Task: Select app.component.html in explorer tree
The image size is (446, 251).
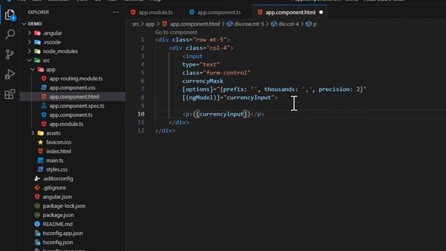Action: (x=72, y=97)
